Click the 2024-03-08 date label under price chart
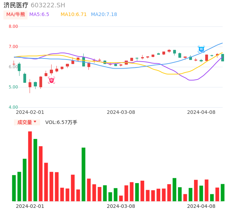Viewport: 239px width, 211px height. pyautogui.click(x=121, y=112)
